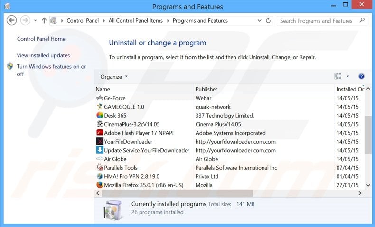Select Adobe Flash Player 17 NPAPI entry
Viewport: 375px width, 227px height.
point(139,133)
